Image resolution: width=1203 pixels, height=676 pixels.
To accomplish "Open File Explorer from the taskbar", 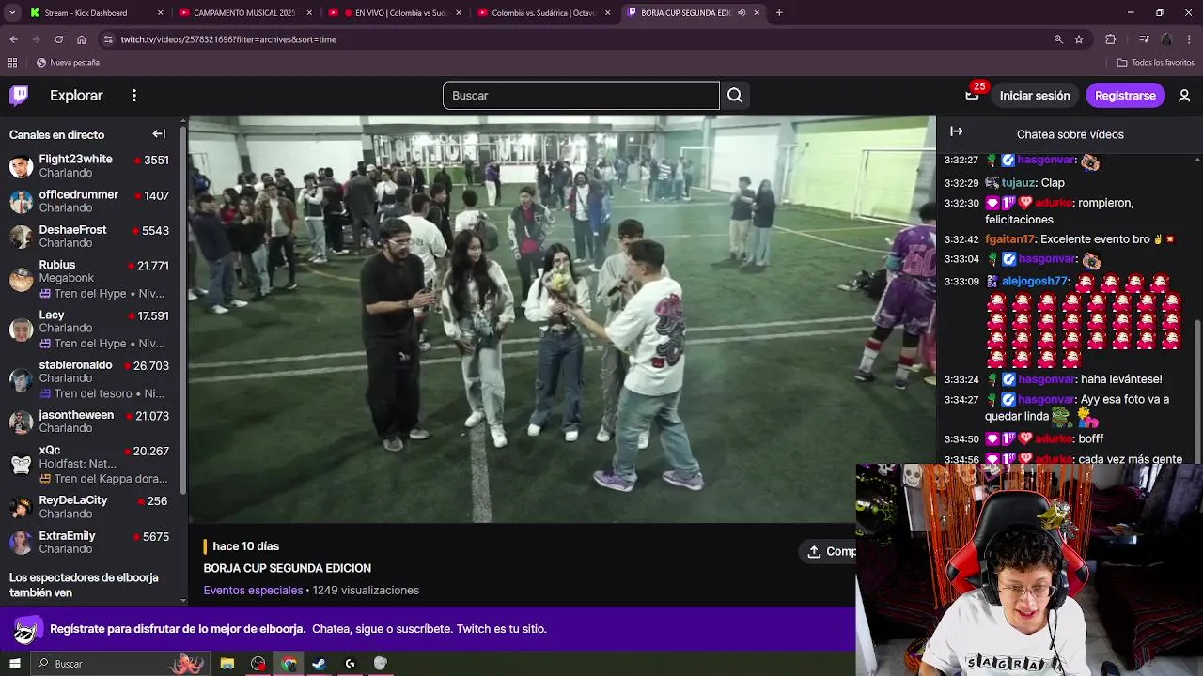I will pyautogui.click(x=227, y=664).
